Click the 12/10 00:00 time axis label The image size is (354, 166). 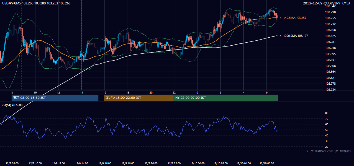click(197, 164)
